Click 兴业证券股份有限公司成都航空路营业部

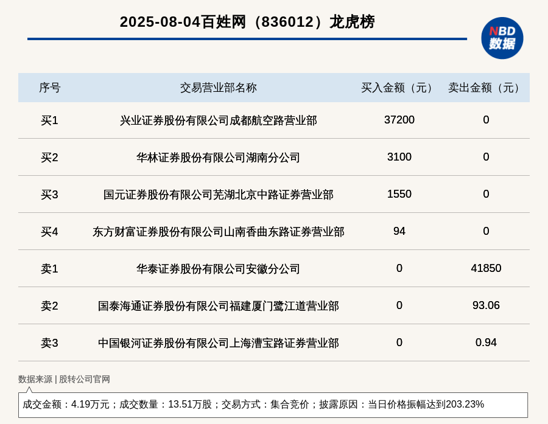tap(219, 120)
